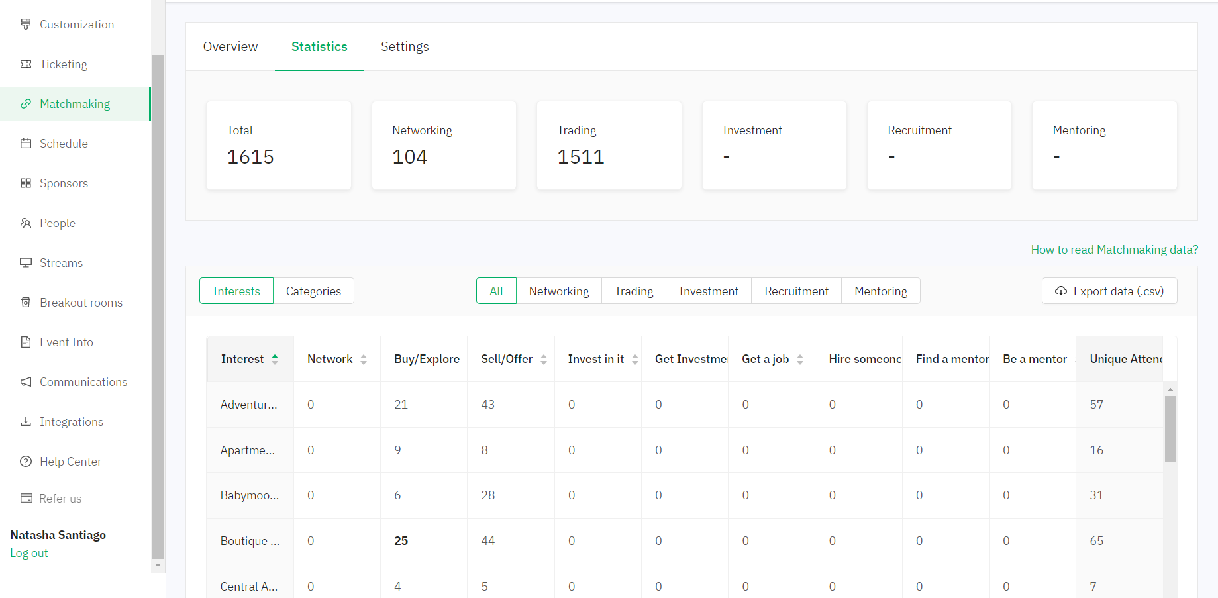Click the Get Investment column header
The height and width of the screenshot is (598, 1218).
tap(685, 359)
